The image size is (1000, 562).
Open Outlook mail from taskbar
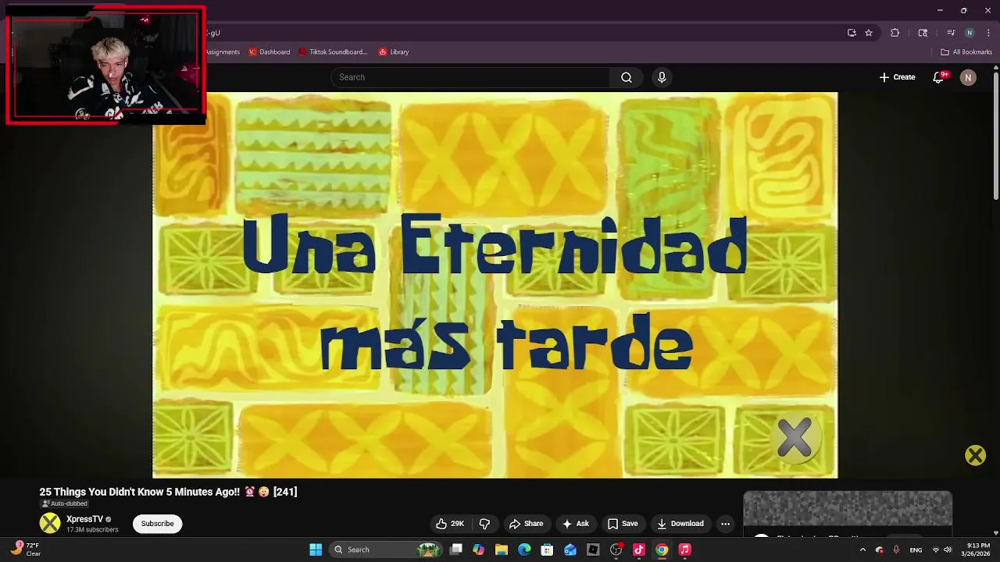(x=570, y=550)
